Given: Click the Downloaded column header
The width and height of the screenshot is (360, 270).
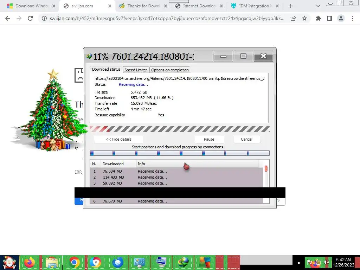Looking at the screenshot, I should click(118, 164).
